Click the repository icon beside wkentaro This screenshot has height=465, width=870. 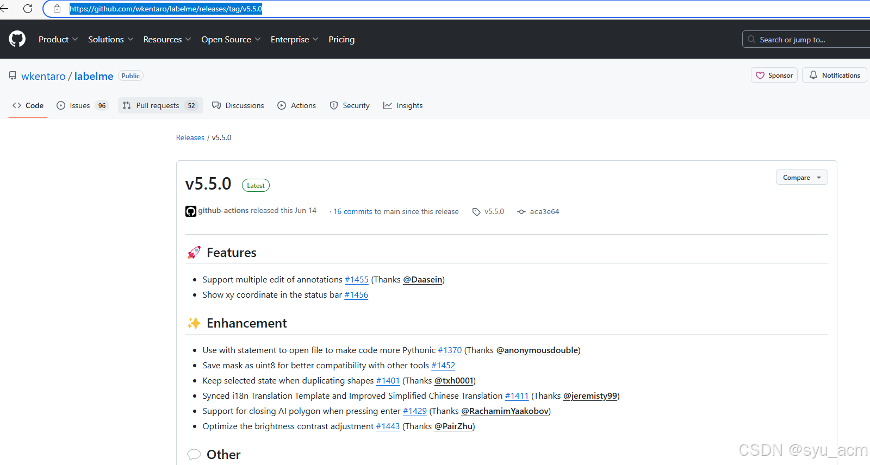13,76
